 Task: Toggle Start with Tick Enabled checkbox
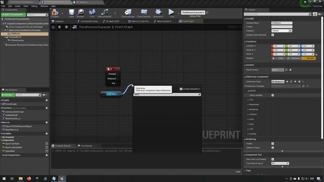coord(273,159)
